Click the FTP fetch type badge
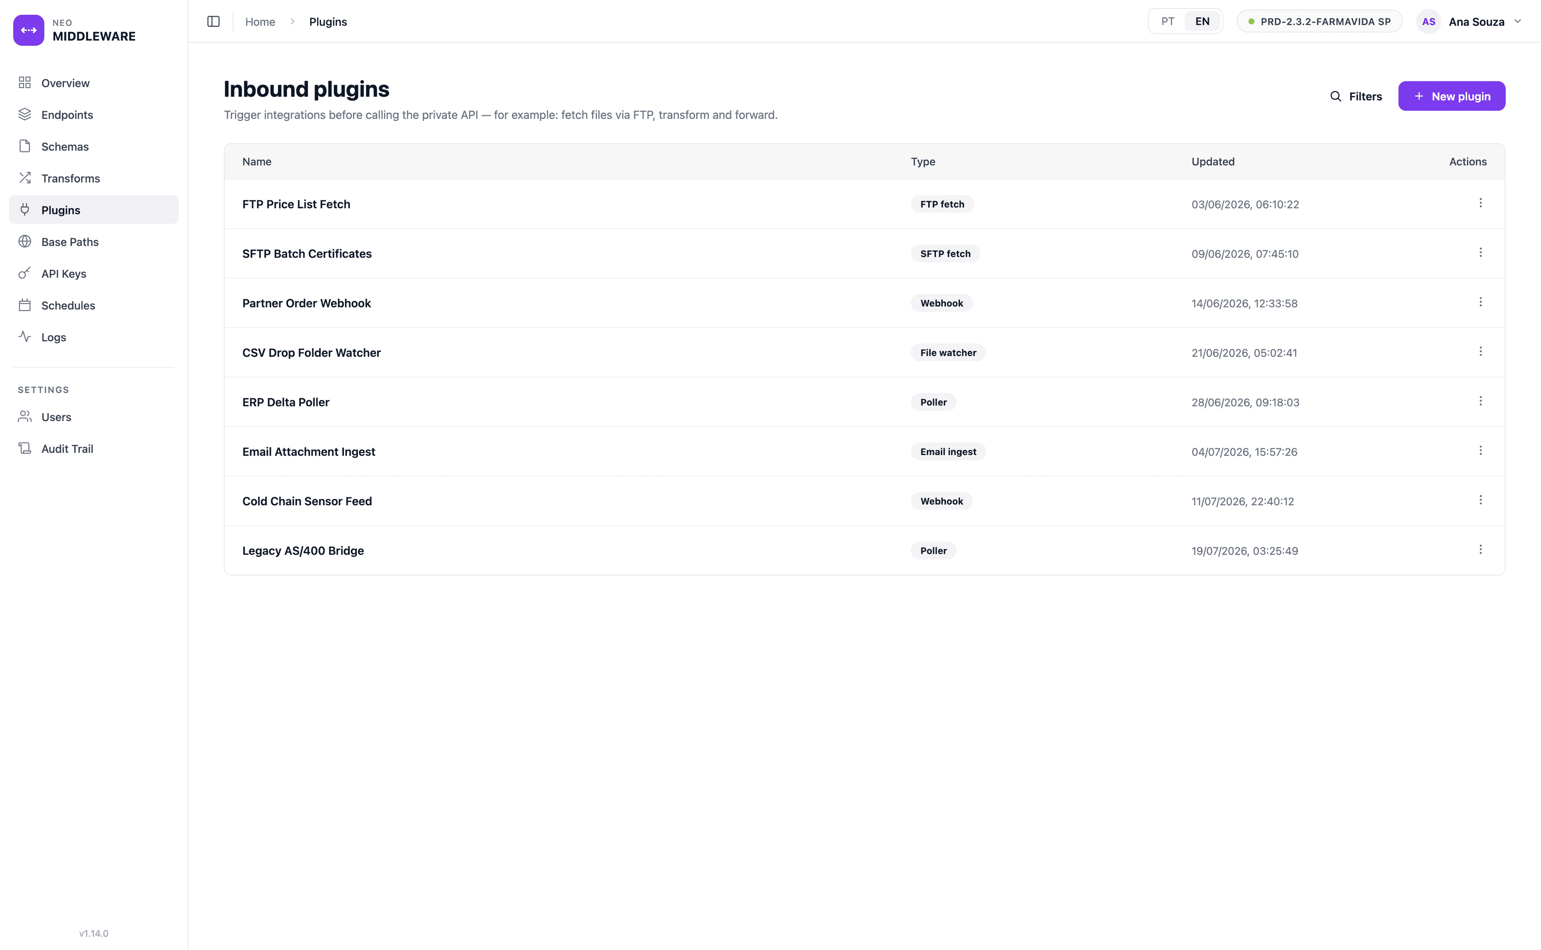This screenshot has width=1541, height=950. pos(942,204)
